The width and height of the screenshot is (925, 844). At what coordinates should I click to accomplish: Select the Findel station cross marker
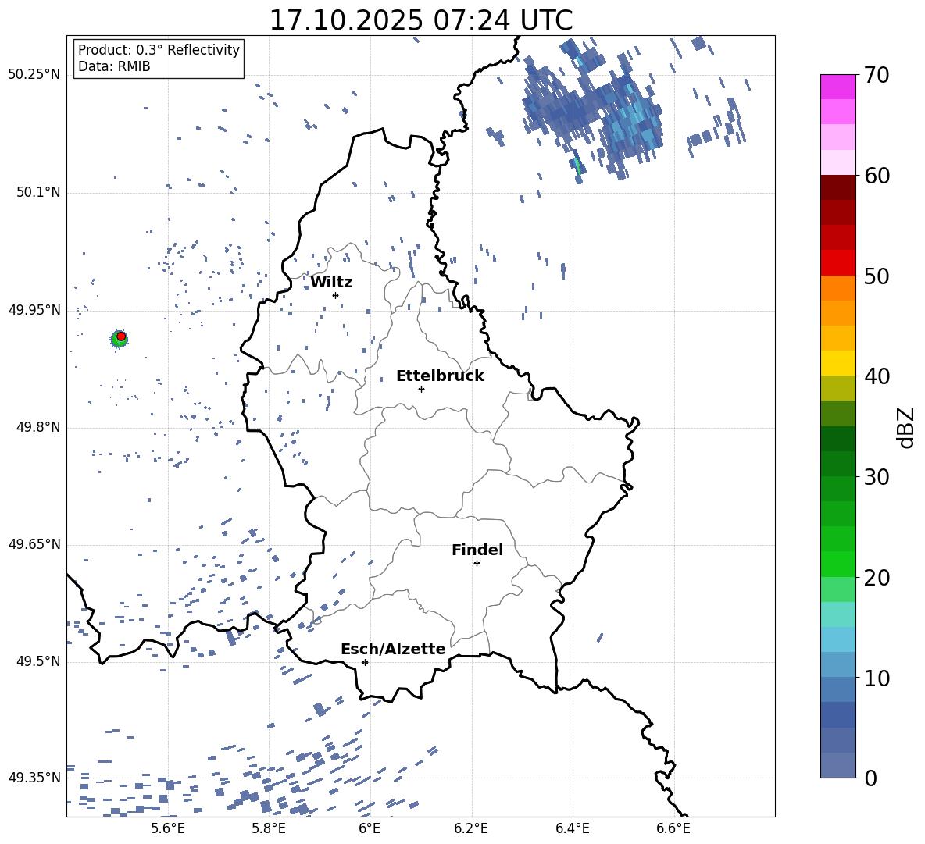(x=477, y=563)
